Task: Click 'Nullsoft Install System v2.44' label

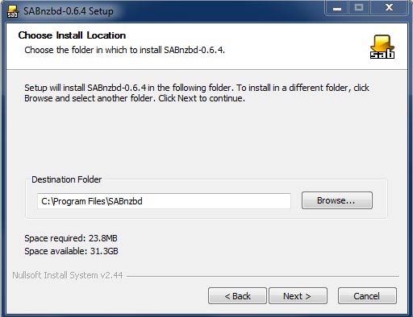Action: (68, 275)
